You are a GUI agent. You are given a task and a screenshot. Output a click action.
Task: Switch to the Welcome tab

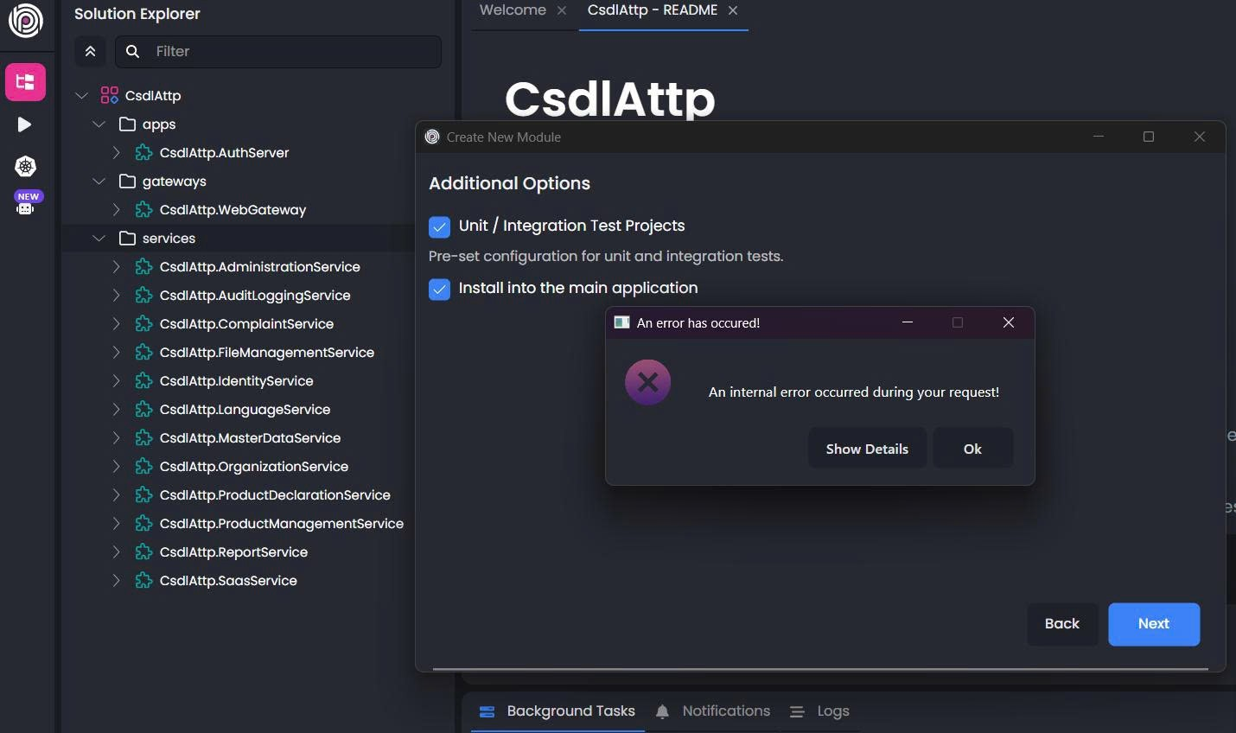tap(513, 10)
